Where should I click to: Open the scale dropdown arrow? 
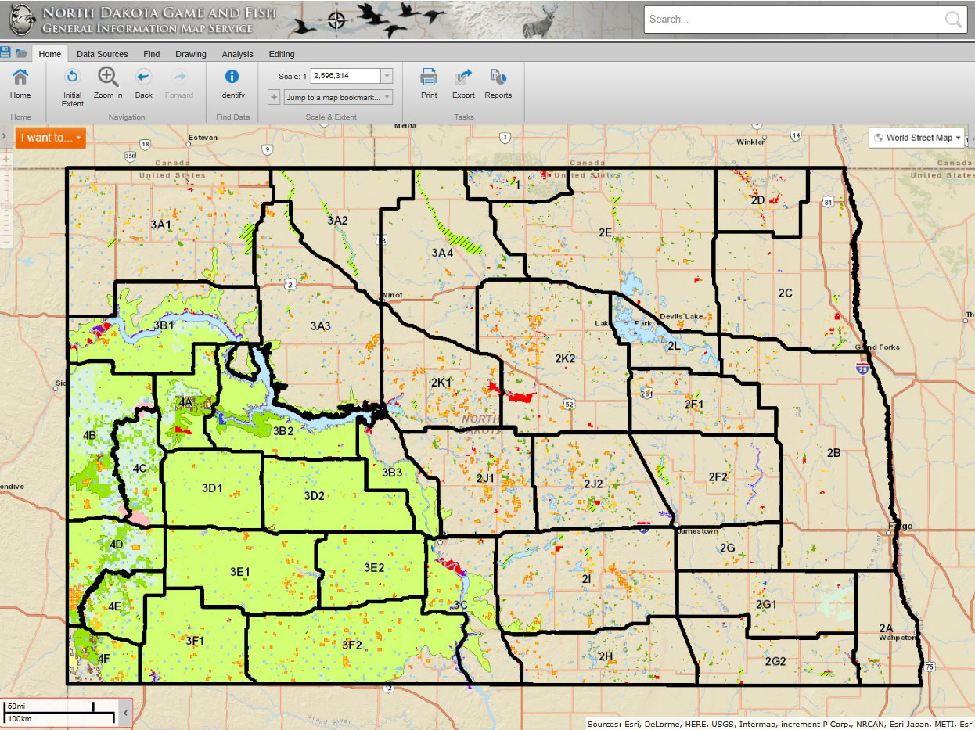[387, 76]
